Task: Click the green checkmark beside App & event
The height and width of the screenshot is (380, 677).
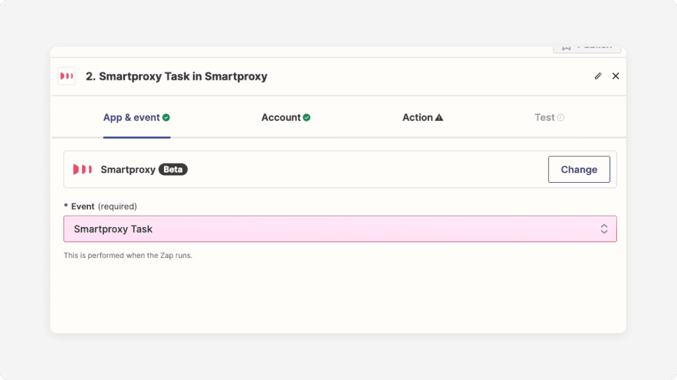Action: click(166, 117)
